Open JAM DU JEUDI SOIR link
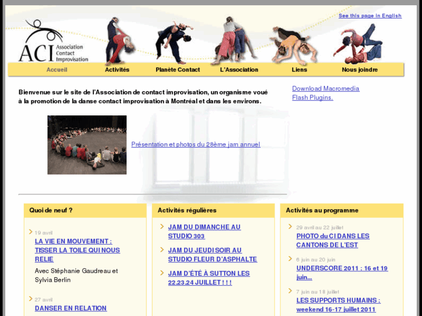The width and height of the screenshot is (422, 316). pos(212,255)
